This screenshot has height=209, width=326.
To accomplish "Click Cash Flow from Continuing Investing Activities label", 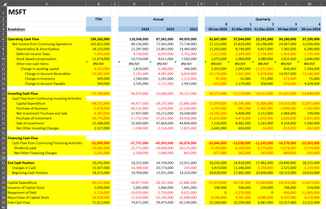I will (x=47, y=99).
